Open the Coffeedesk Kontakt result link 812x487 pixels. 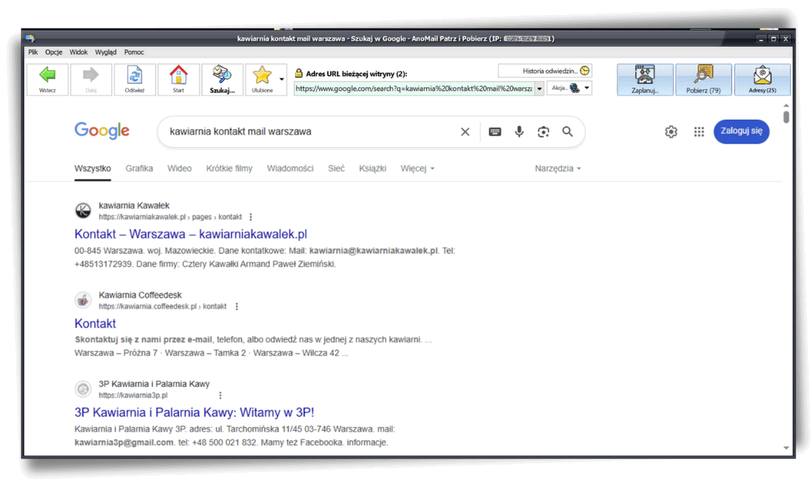pyautogui.click(x=95, y=324)
